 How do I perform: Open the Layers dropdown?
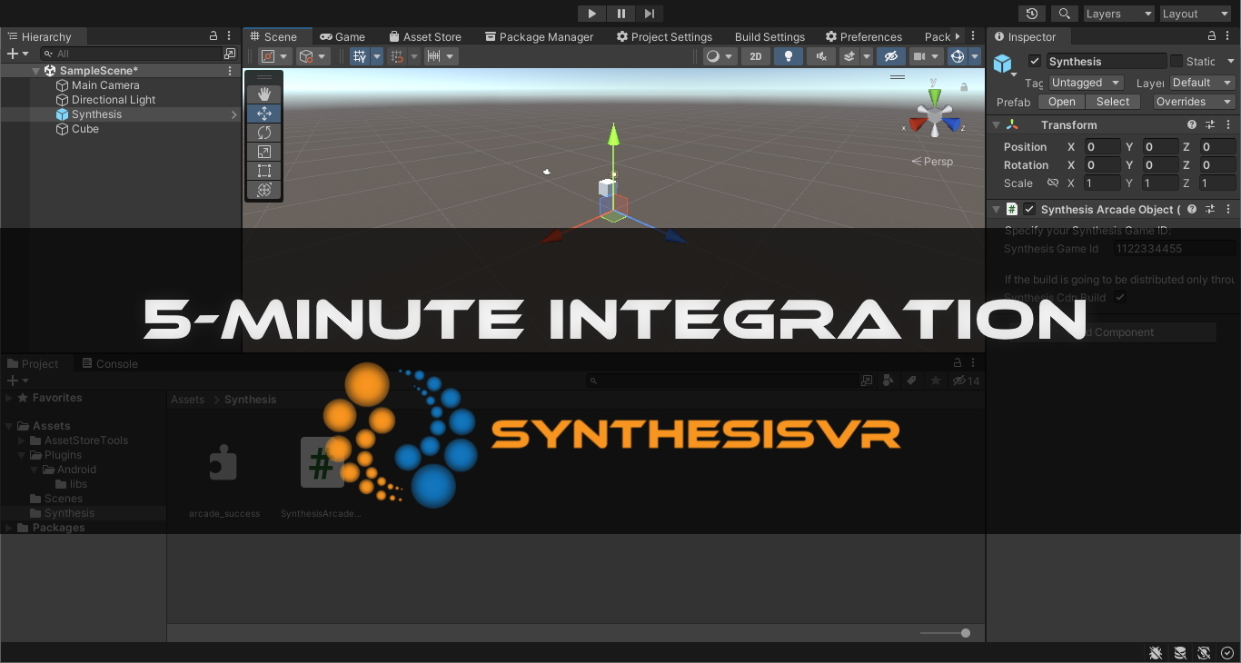click(1119, 14)
